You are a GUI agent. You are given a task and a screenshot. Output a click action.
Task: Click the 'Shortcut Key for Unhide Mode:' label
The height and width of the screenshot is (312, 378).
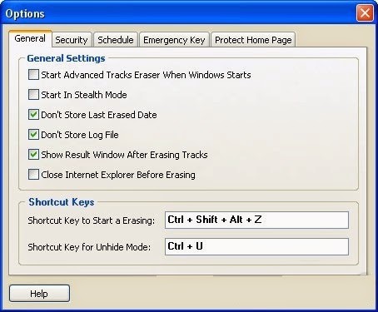[x=89, y=247]
